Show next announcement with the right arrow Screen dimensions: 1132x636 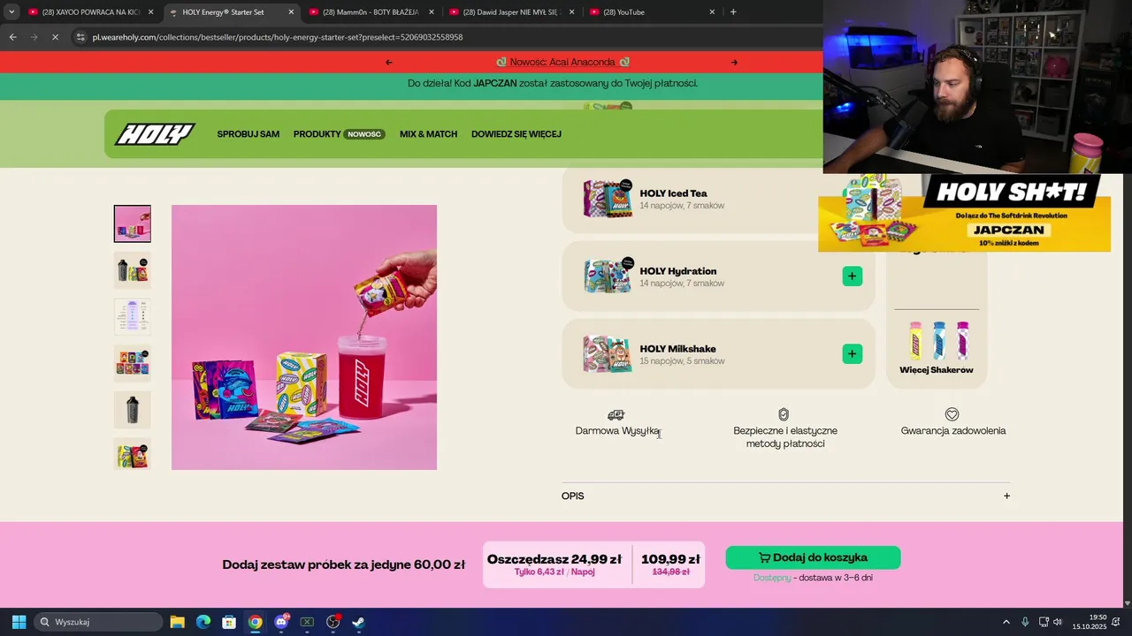[x=734, y=62]
